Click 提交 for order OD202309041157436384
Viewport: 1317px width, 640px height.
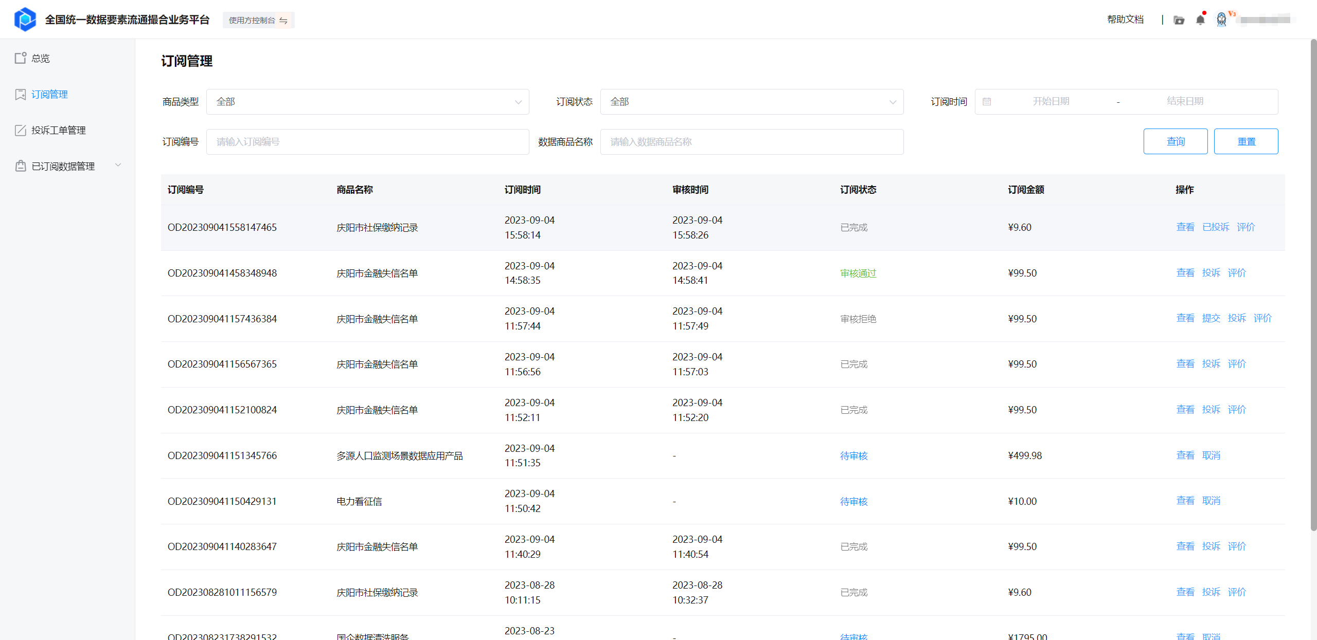[x=1211, y=318]
